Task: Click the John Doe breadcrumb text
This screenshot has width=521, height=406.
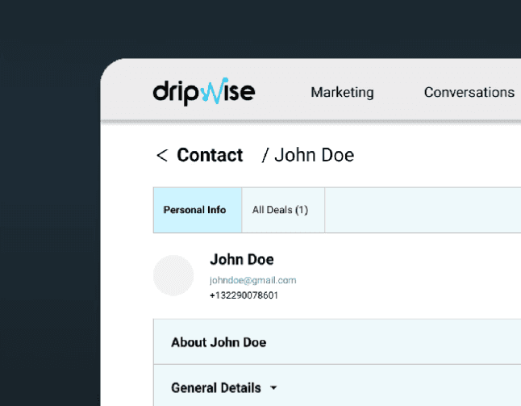Action: [314, 155]
